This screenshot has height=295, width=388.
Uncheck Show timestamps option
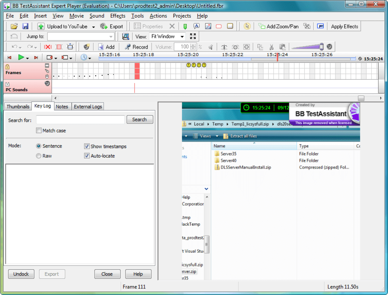tap(87, 146)
